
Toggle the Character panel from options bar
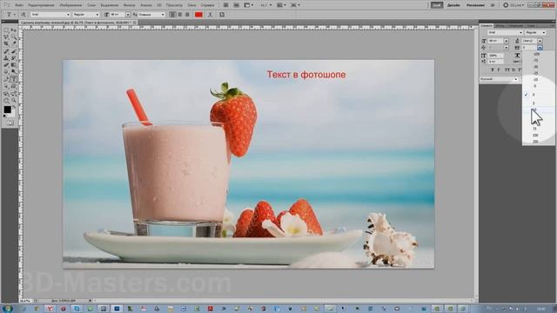click(222, 15)
